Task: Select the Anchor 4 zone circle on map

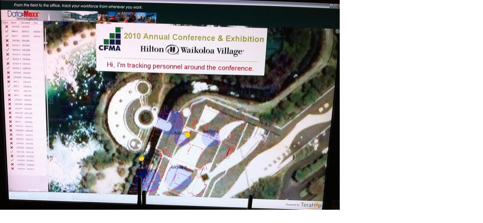Action: coord(149,180)
